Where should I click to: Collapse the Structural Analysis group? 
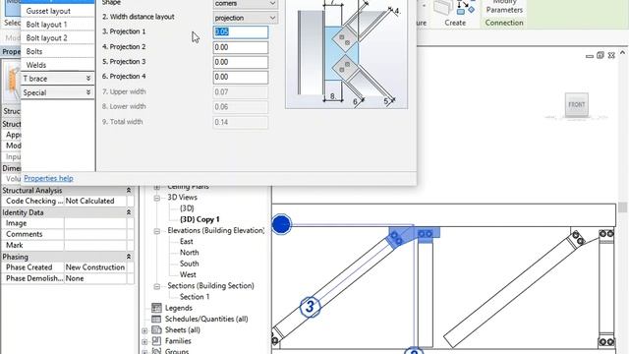(129, 190)
